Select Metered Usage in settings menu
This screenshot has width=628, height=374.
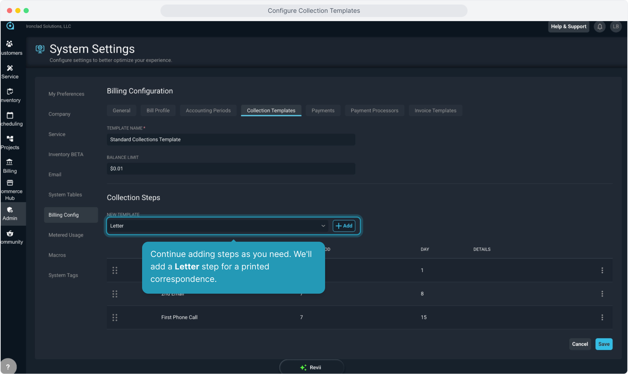pos(66,235)
